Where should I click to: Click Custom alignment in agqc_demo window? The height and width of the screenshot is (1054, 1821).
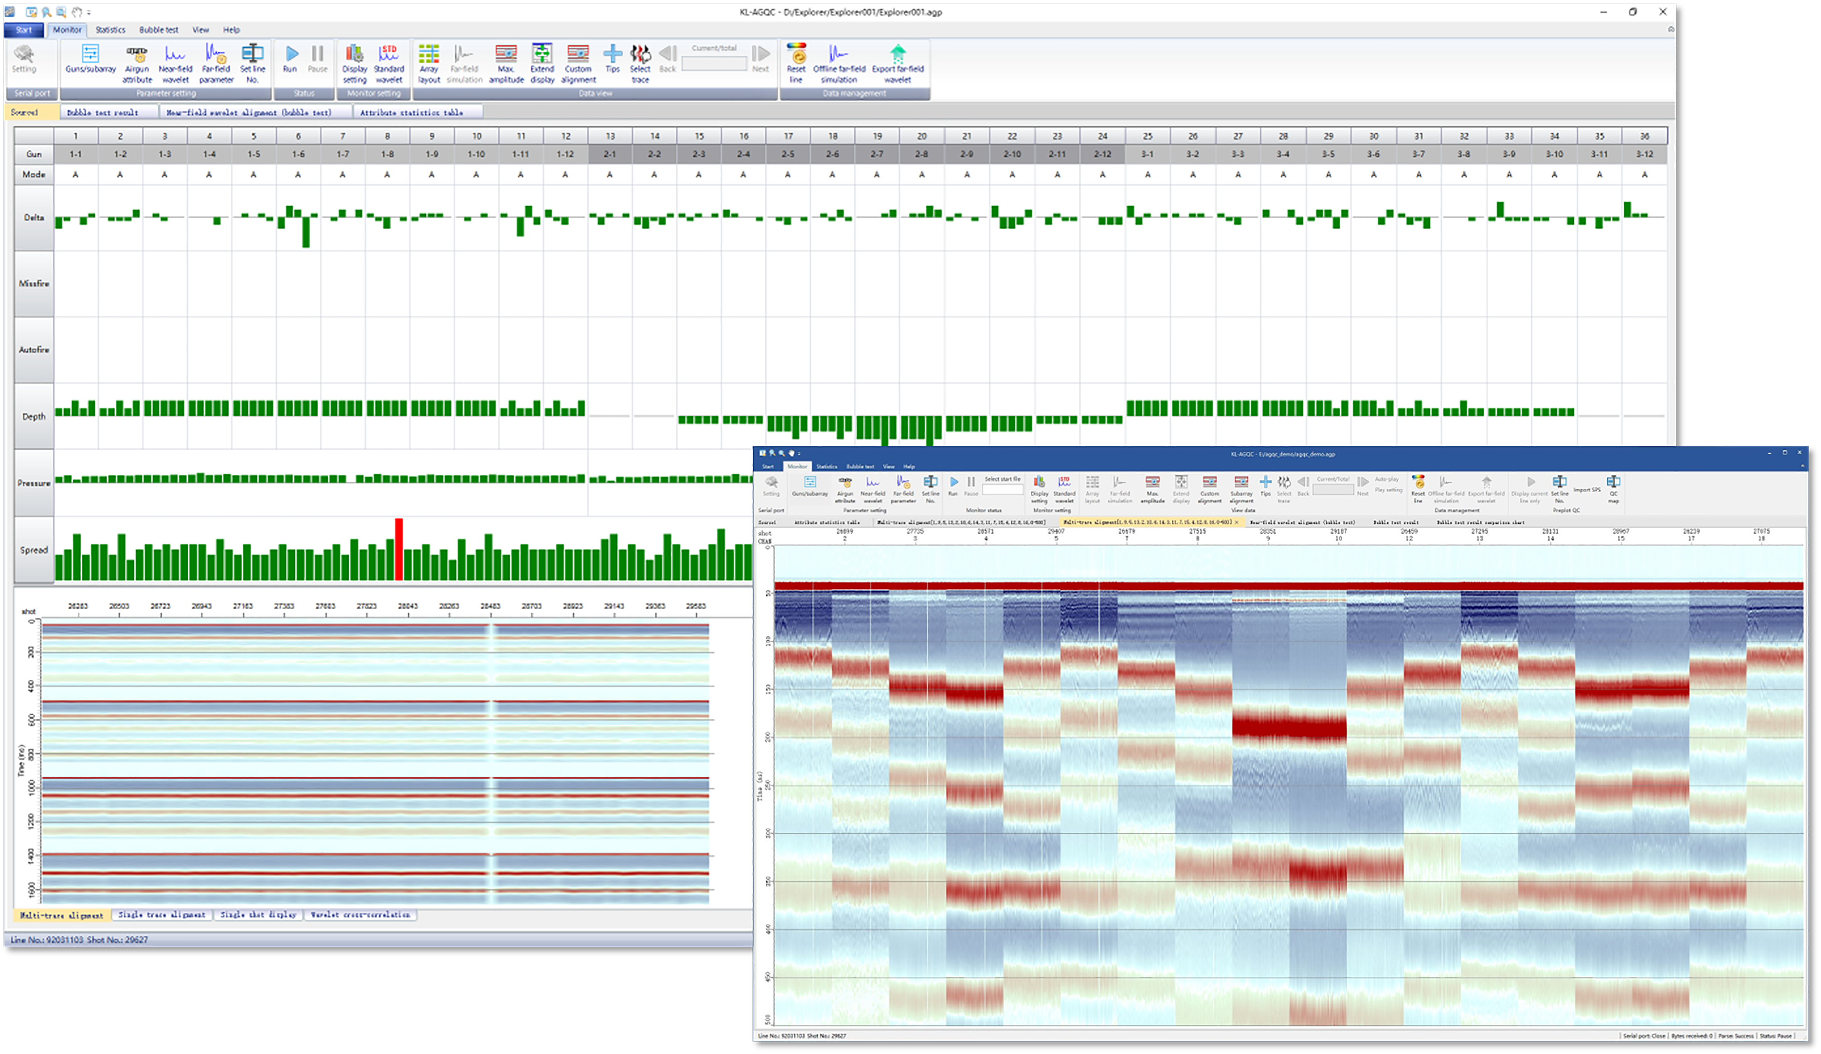point(1210,489)
